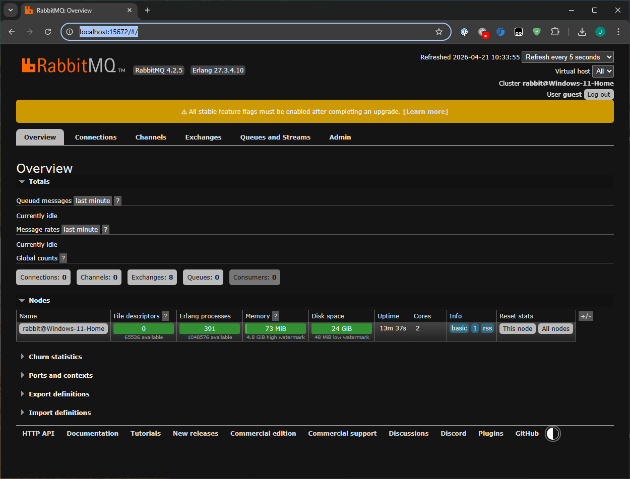Open the GitHub footer link

tap(527, 433)
